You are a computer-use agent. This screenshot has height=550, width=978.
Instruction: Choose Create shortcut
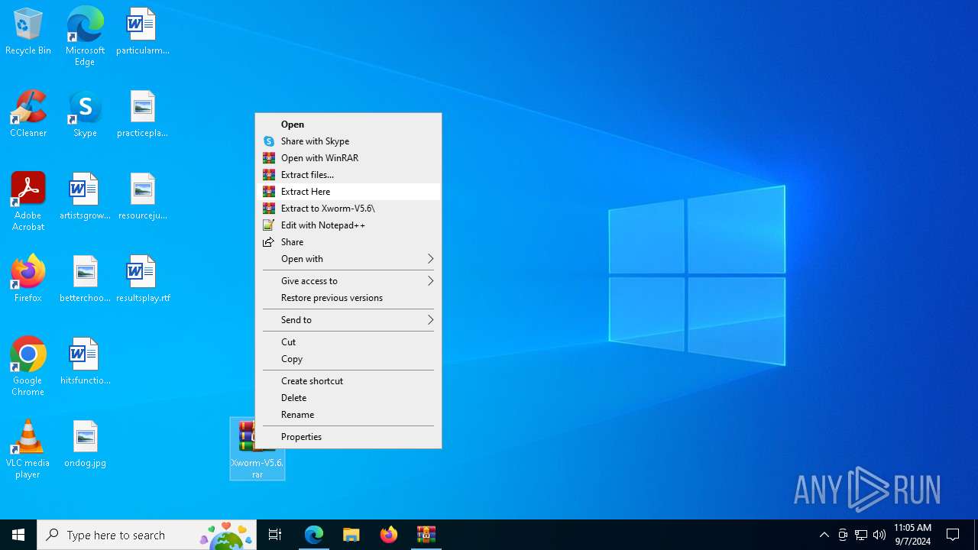click(348, 381)
